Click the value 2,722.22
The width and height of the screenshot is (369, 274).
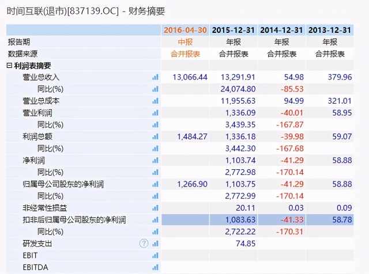(240, 232)
